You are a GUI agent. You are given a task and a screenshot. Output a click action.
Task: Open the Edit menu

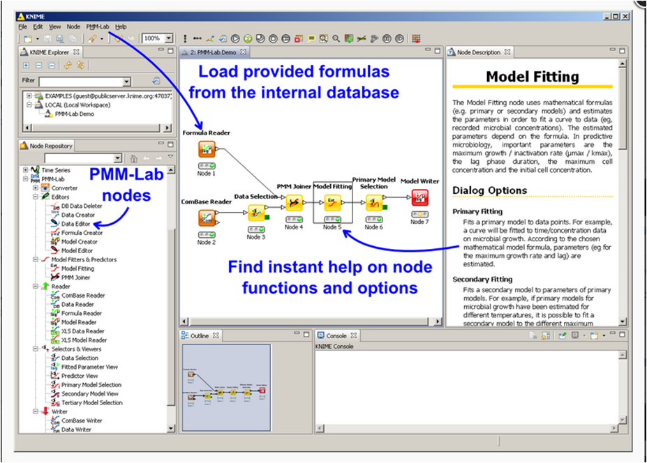[38, 26]
